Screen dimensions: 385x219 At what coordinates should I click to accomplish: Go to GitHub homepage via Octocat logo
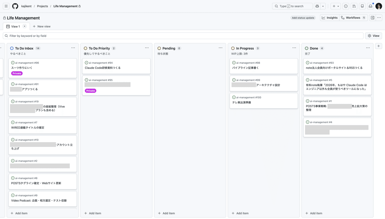[15, 6]
